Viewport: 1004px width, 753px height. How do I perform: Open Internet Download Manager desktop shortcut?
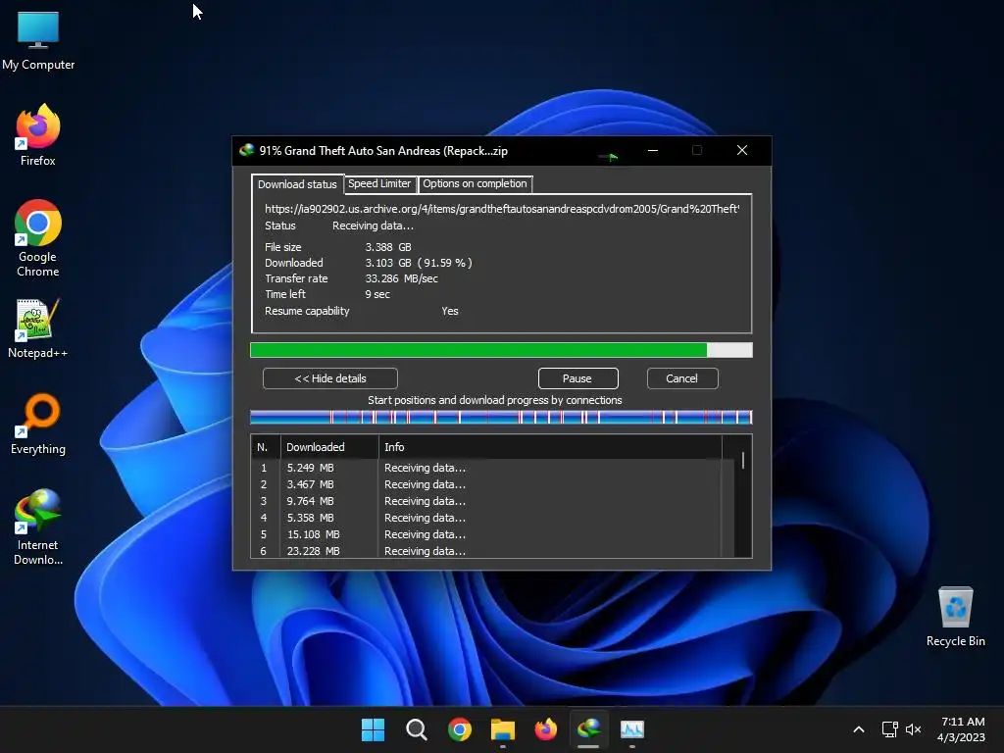(38, 527)
